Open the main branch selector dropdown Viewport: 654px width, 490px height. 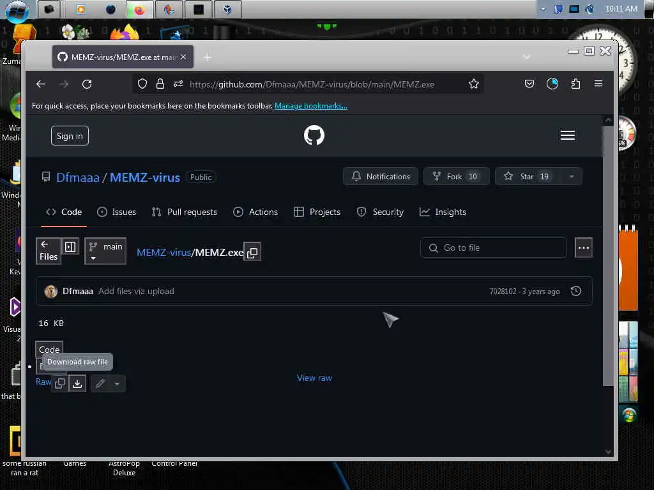tap(105, 251)
